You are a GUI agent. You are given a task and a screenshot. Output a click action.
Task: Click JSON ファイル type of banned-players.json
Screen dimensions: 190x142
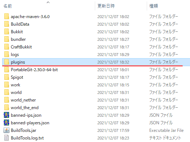(161, 123)
